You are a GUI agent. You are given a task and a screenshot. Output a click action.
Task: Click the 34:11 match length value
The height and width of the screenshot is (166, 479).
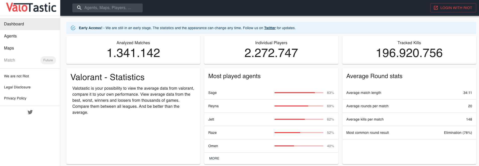(468, 93)
